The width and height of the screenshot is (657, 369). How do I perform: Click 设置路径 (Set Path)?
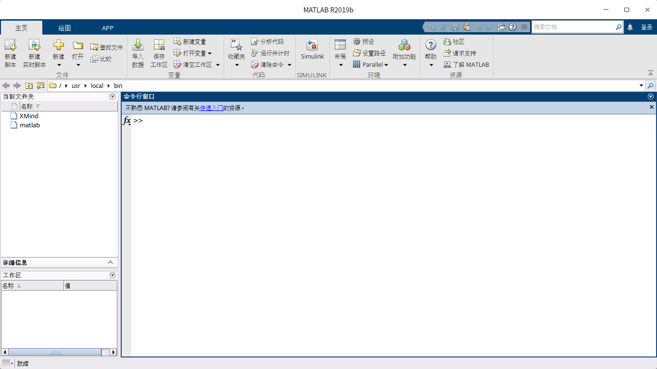[369, 53]
